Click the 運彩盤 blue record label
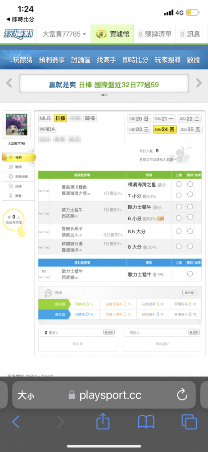 54,314
